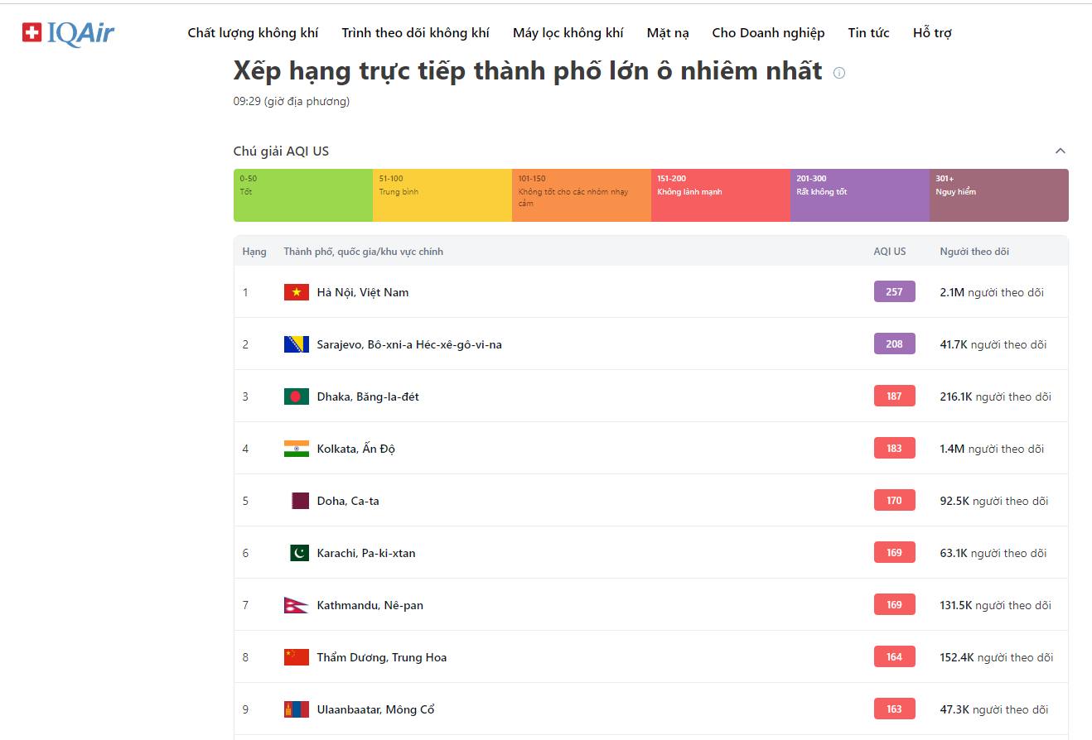Collapse the Chú giải AQI US legend
Screen dimensions: 1092x740
[1060, 151]
